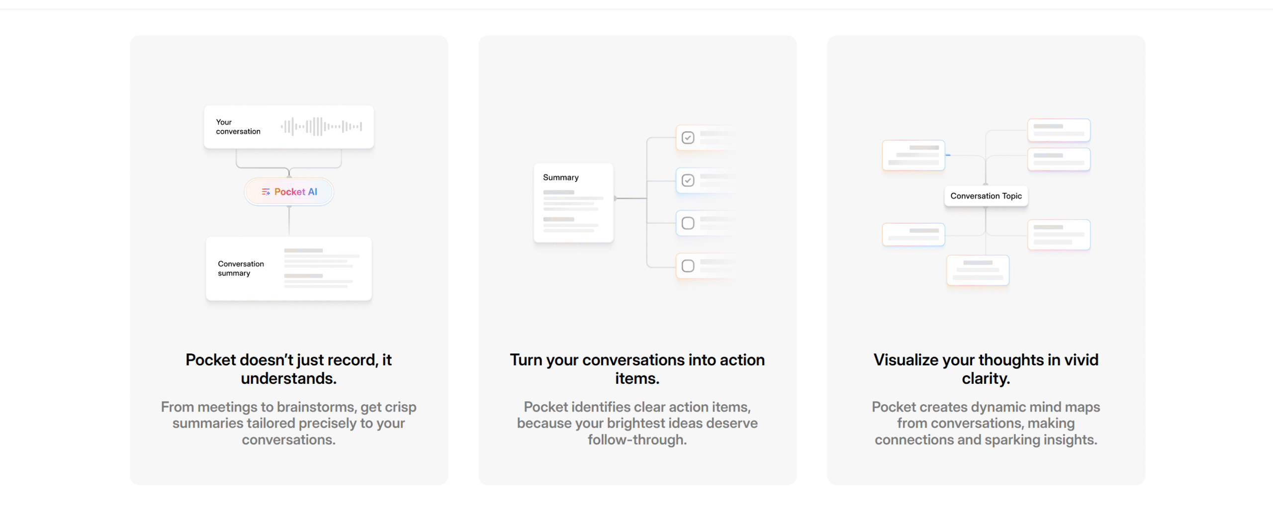Select the top-right mind map node
The image size is (1273, 516).
[1059, 130]
